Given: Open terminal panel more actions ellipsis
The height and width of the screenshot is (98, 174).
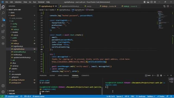Looking at the screenshot, I should point(164,75).
